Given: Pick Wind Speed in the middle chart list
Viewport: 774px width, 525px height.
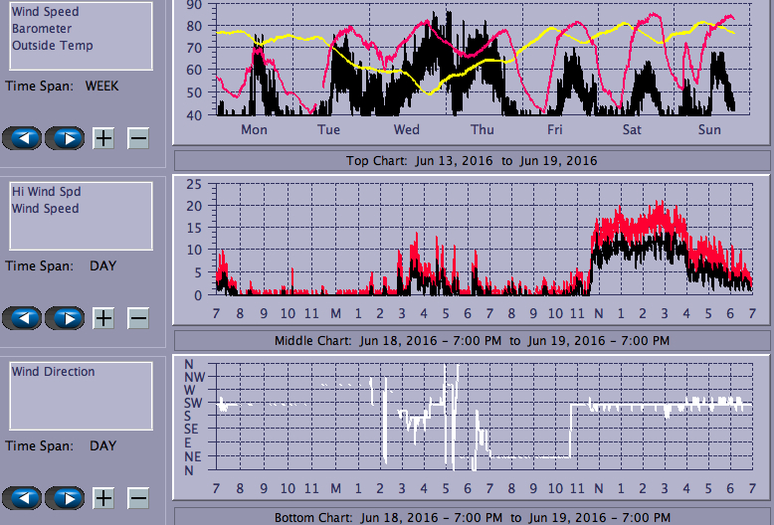Looking at the screenshot, I should click(x=45, y=209).
